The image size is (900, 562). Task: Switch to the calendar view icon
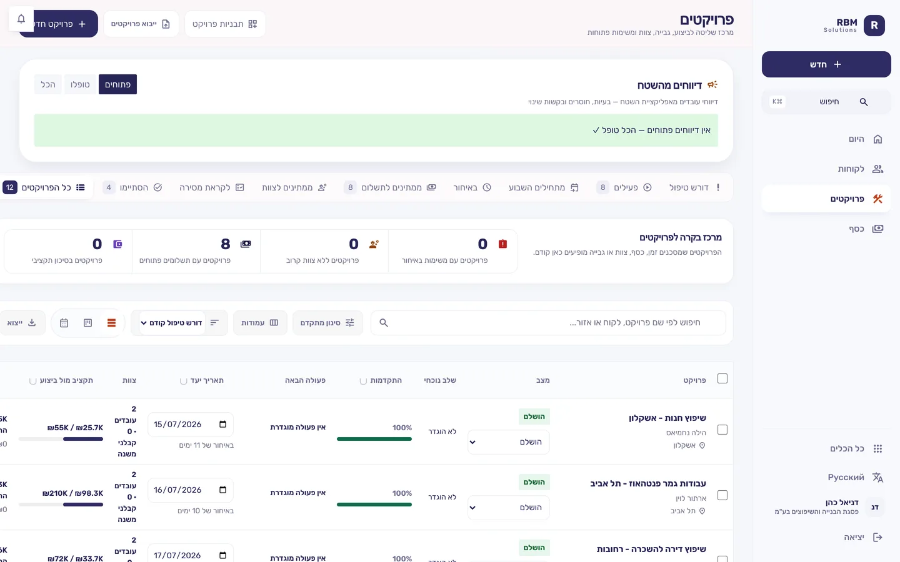[x=64, y=323]
